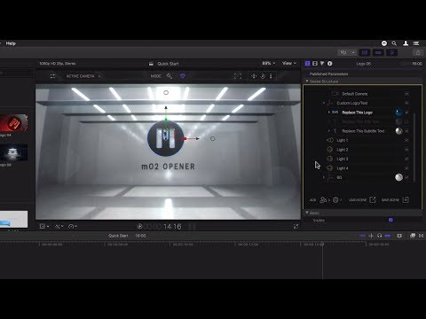The image size is (426, 319).
Task: Select the Light 3 icon
Action: coord(329,159)
